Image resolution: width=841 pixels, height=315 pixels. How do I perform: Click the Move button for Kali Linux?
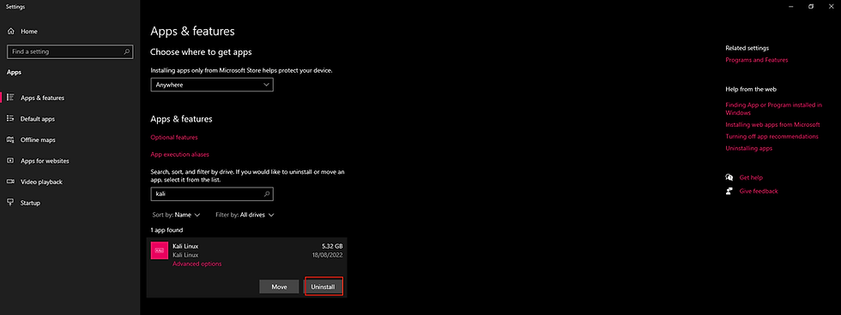(x=279, y=287)
